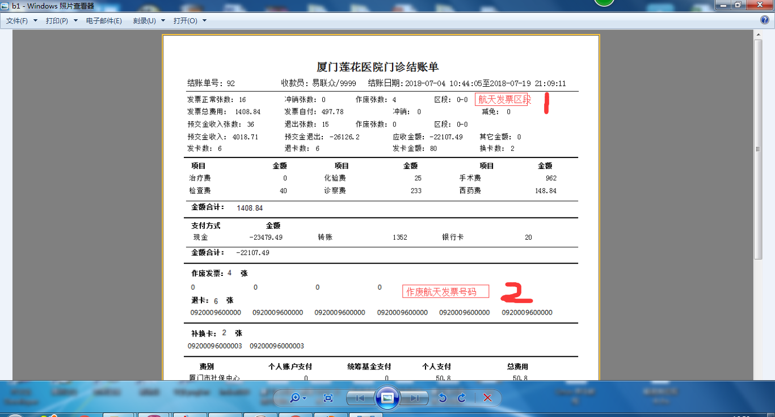Click the 现金 amount -23479.49
Image resolution: width=775 pixels, height=417 pixels.
click(x=266, y=237)
